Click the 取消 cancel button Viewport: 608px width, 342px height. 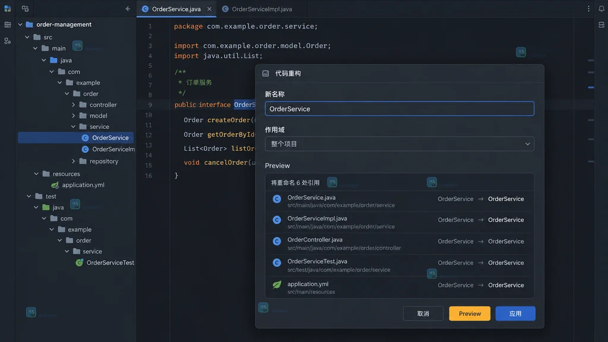click(x=423, y=313)
